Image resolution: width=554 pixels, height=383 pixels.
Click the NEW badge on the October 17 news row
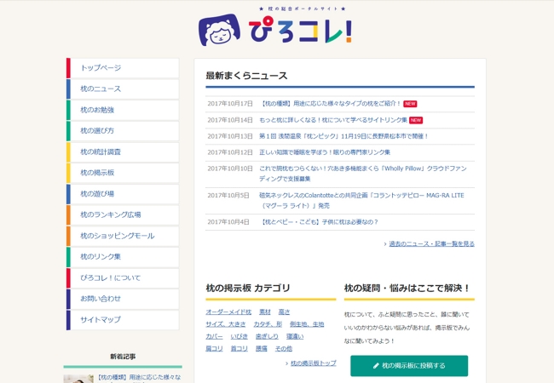(410, 104)
